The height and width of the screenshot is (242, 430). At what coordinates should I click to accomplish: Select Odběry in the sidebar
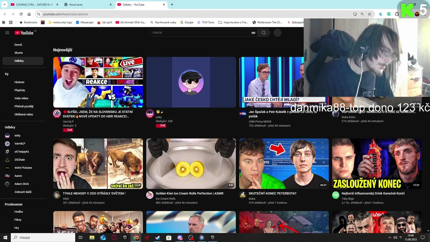(x=23, y=61)
